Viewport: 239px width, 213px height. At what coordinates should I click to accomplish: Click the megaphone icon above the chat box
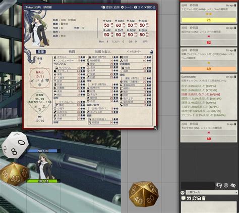[x=219, y=185]
